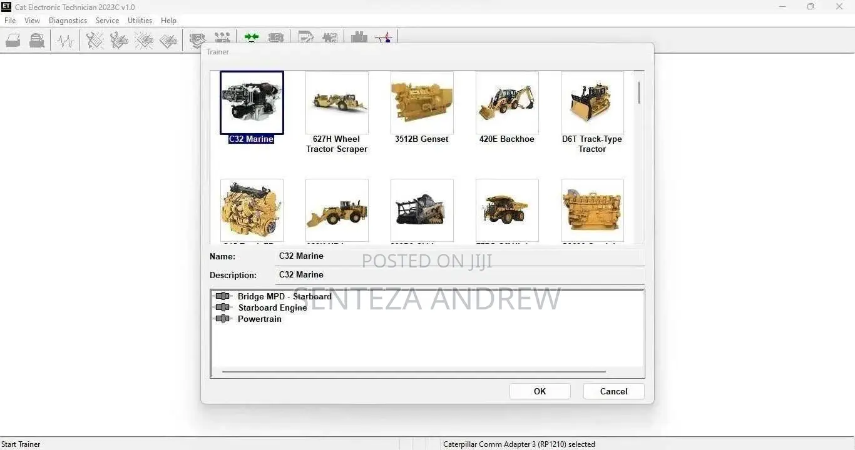
Task: Open the View menu
Action: pyautogui.click(x=32, y=21)
